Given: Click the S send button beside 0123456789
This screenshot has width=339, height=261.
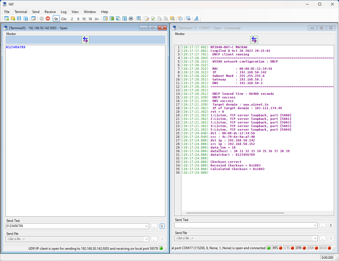Looking at the screenshot, I should pos(162,226).
